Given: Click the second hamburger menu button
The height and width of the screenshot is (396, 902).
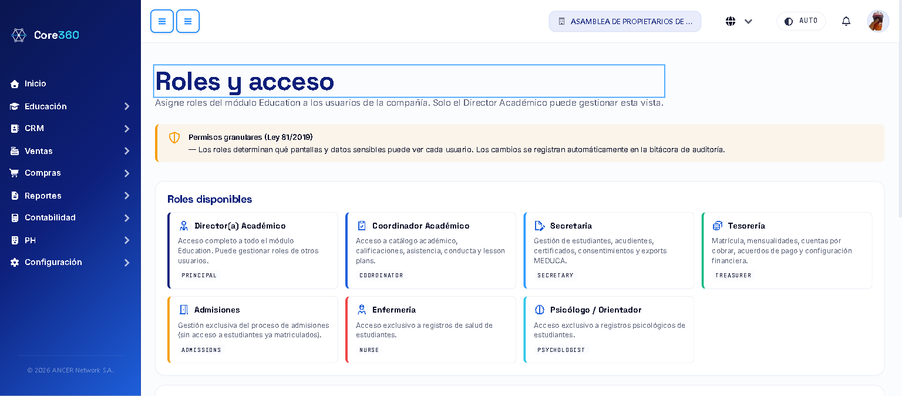Looking at the screenshot, I should click(188, 21).
